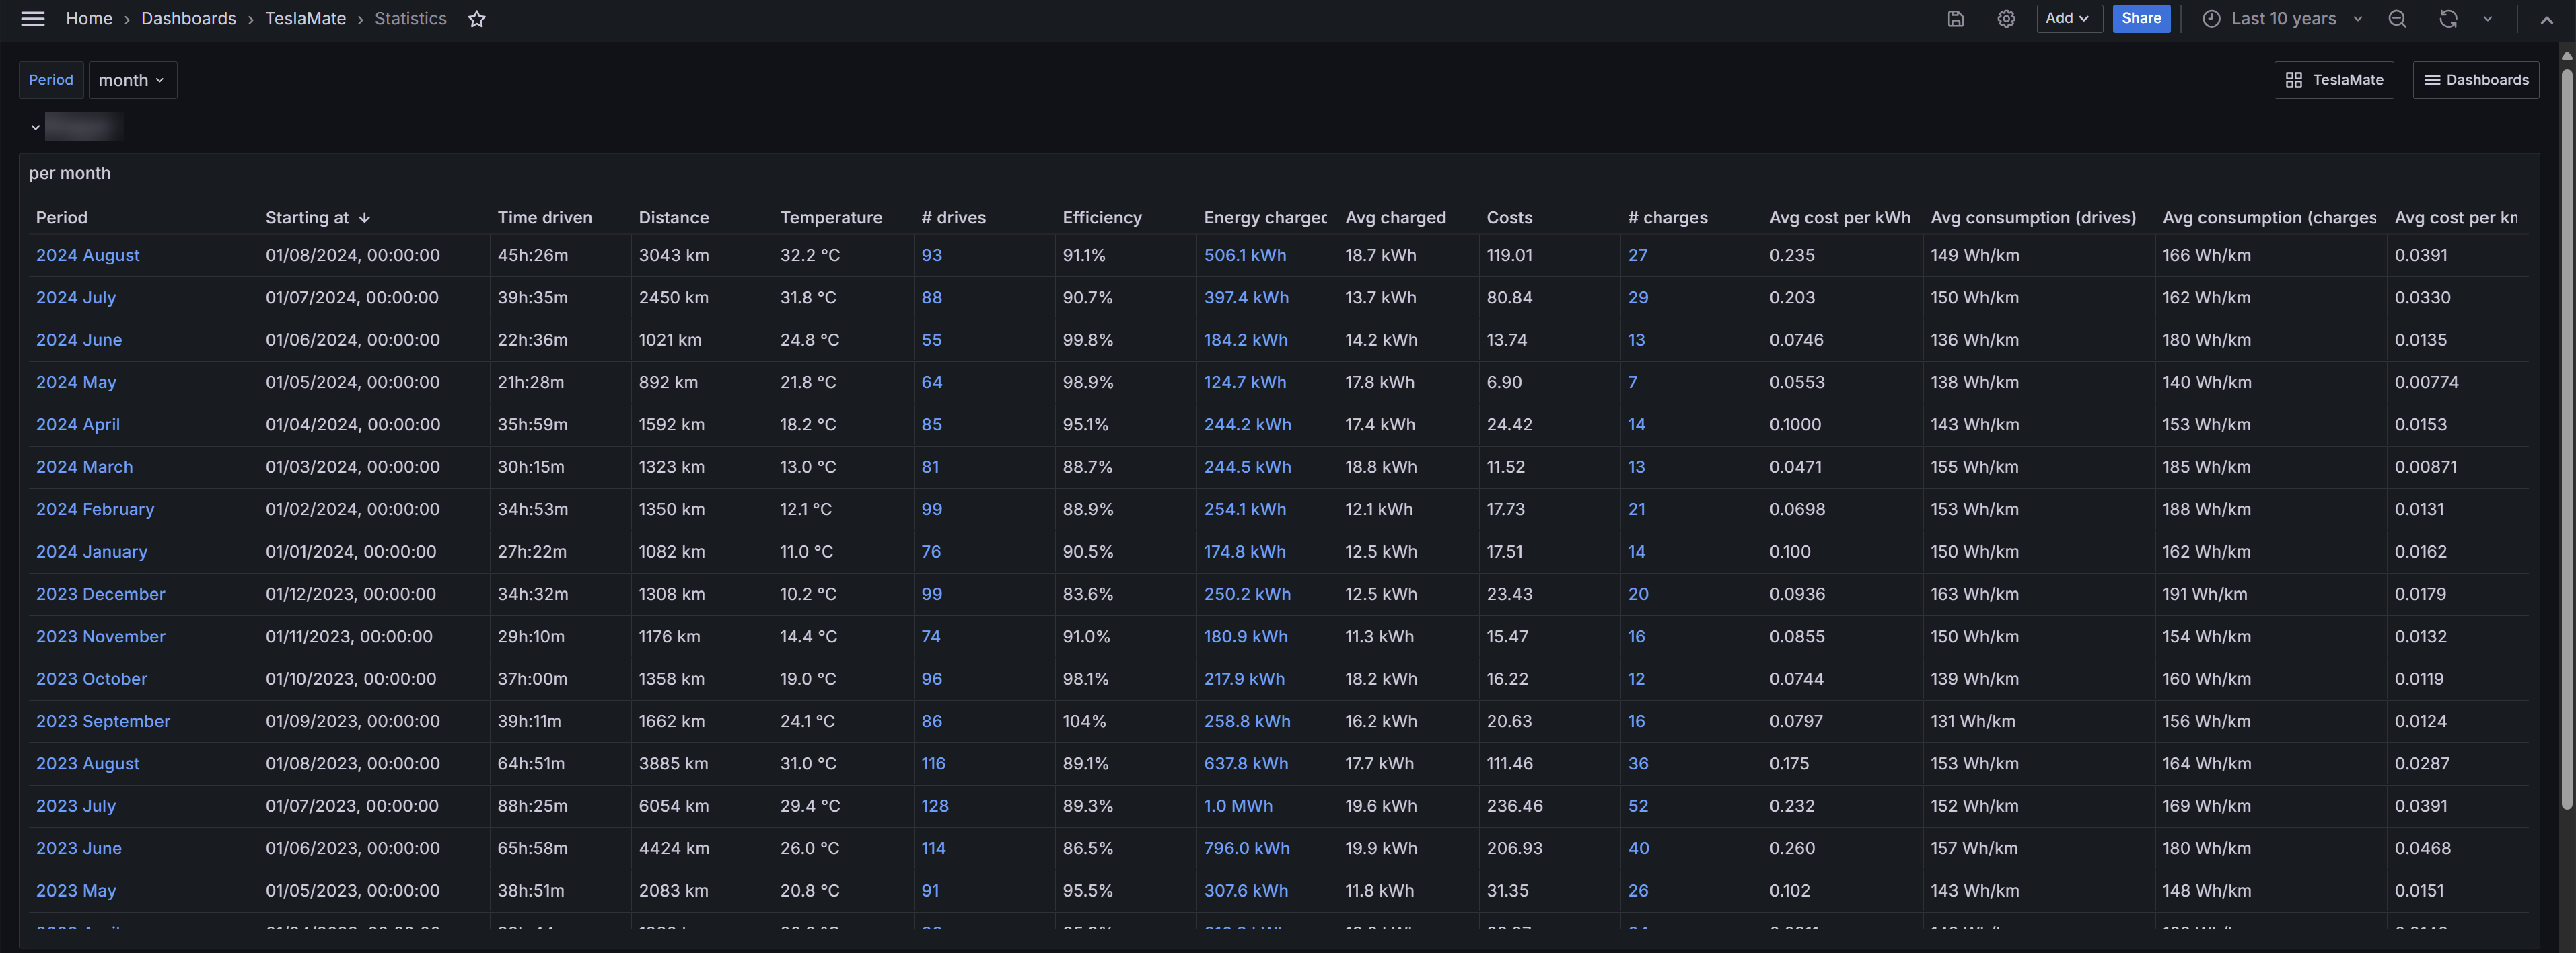Viewport: 2576px width, 953px height.
Task: Click the per month panel title
Action: pyautogui.click(x=70, y=173)
